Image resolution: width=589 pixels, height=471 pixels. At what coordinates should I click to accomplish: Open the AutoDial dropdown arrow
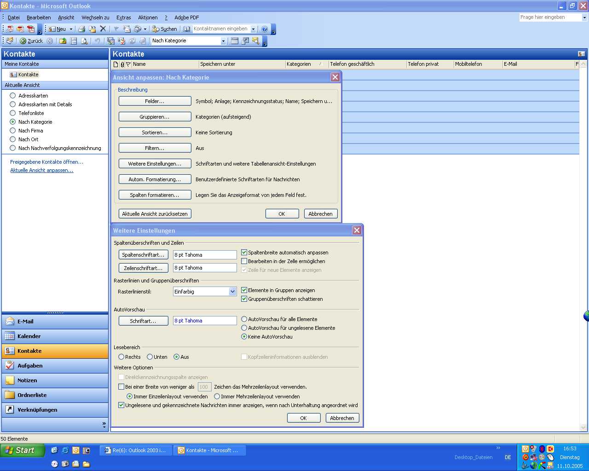[x=145, y=29]
